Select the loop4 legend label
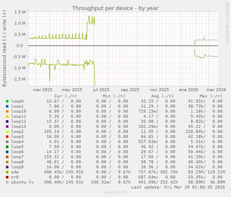 (17, 142)
